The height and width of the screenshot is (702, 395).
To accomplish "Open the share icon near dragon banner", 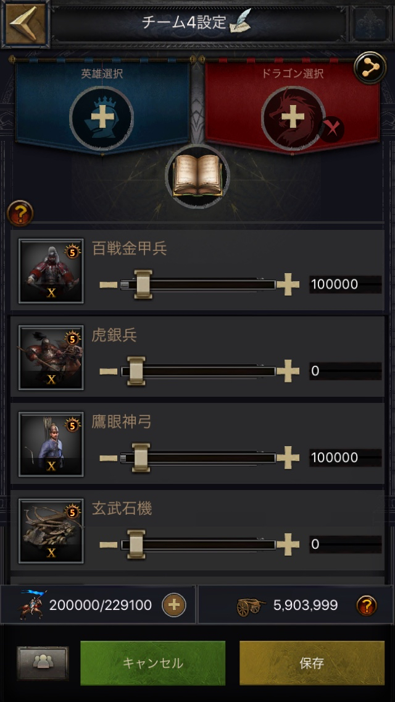I will point(370,67).
